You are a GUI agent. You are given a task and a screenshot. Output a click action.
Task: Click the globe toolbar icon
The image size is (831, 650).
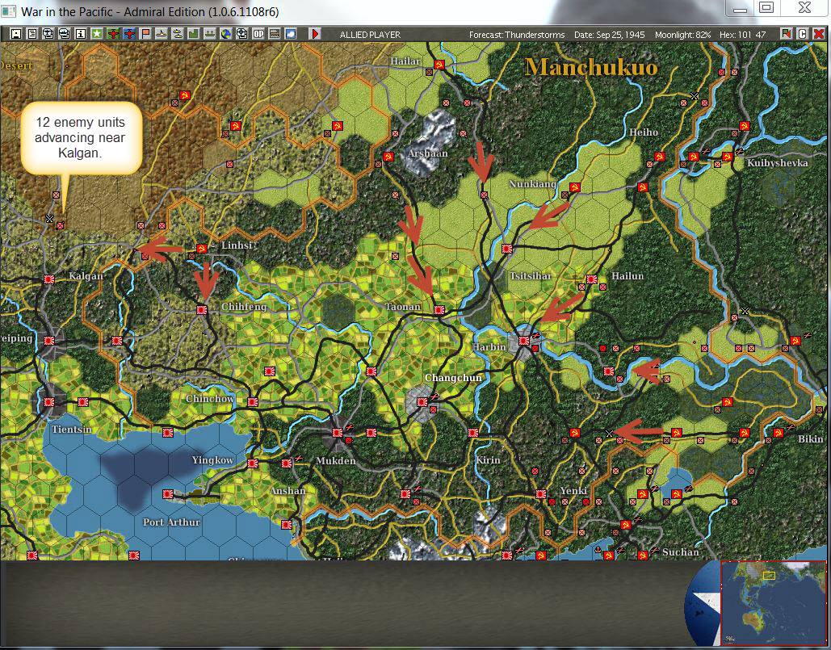tap(226, 34)
